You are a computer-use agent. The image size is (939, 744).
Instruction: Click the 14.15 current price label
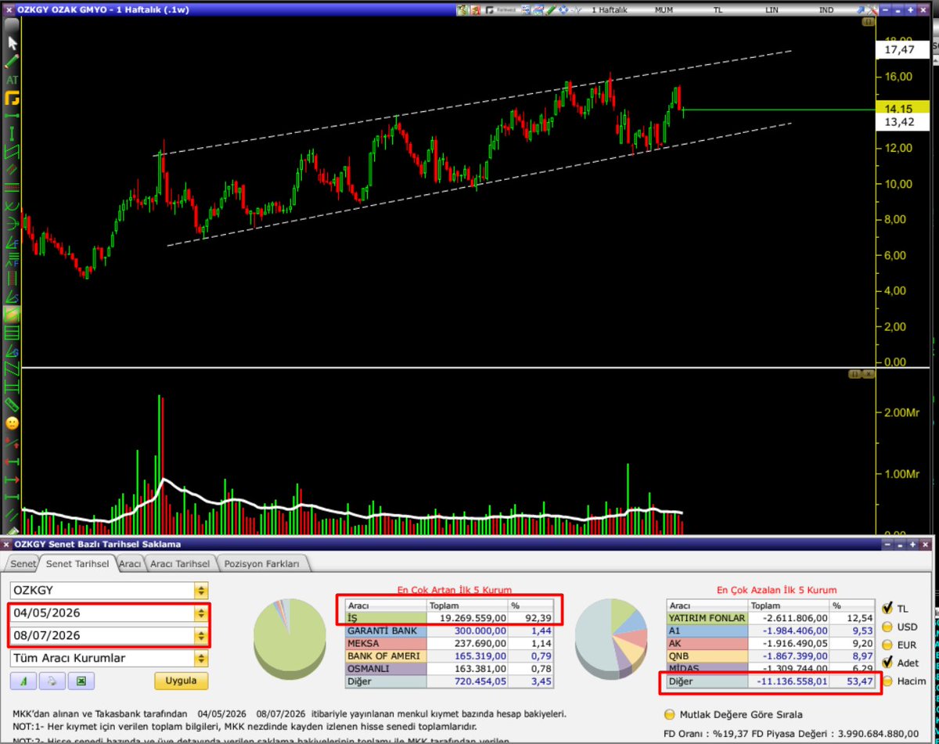(x=902, y=110)
